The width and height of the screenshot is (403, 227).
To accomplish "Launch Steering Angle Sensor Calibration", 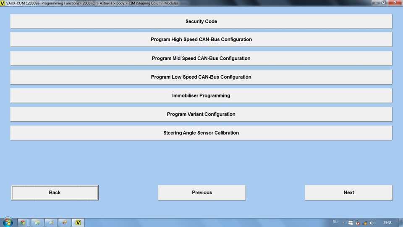I will (201, 133).
